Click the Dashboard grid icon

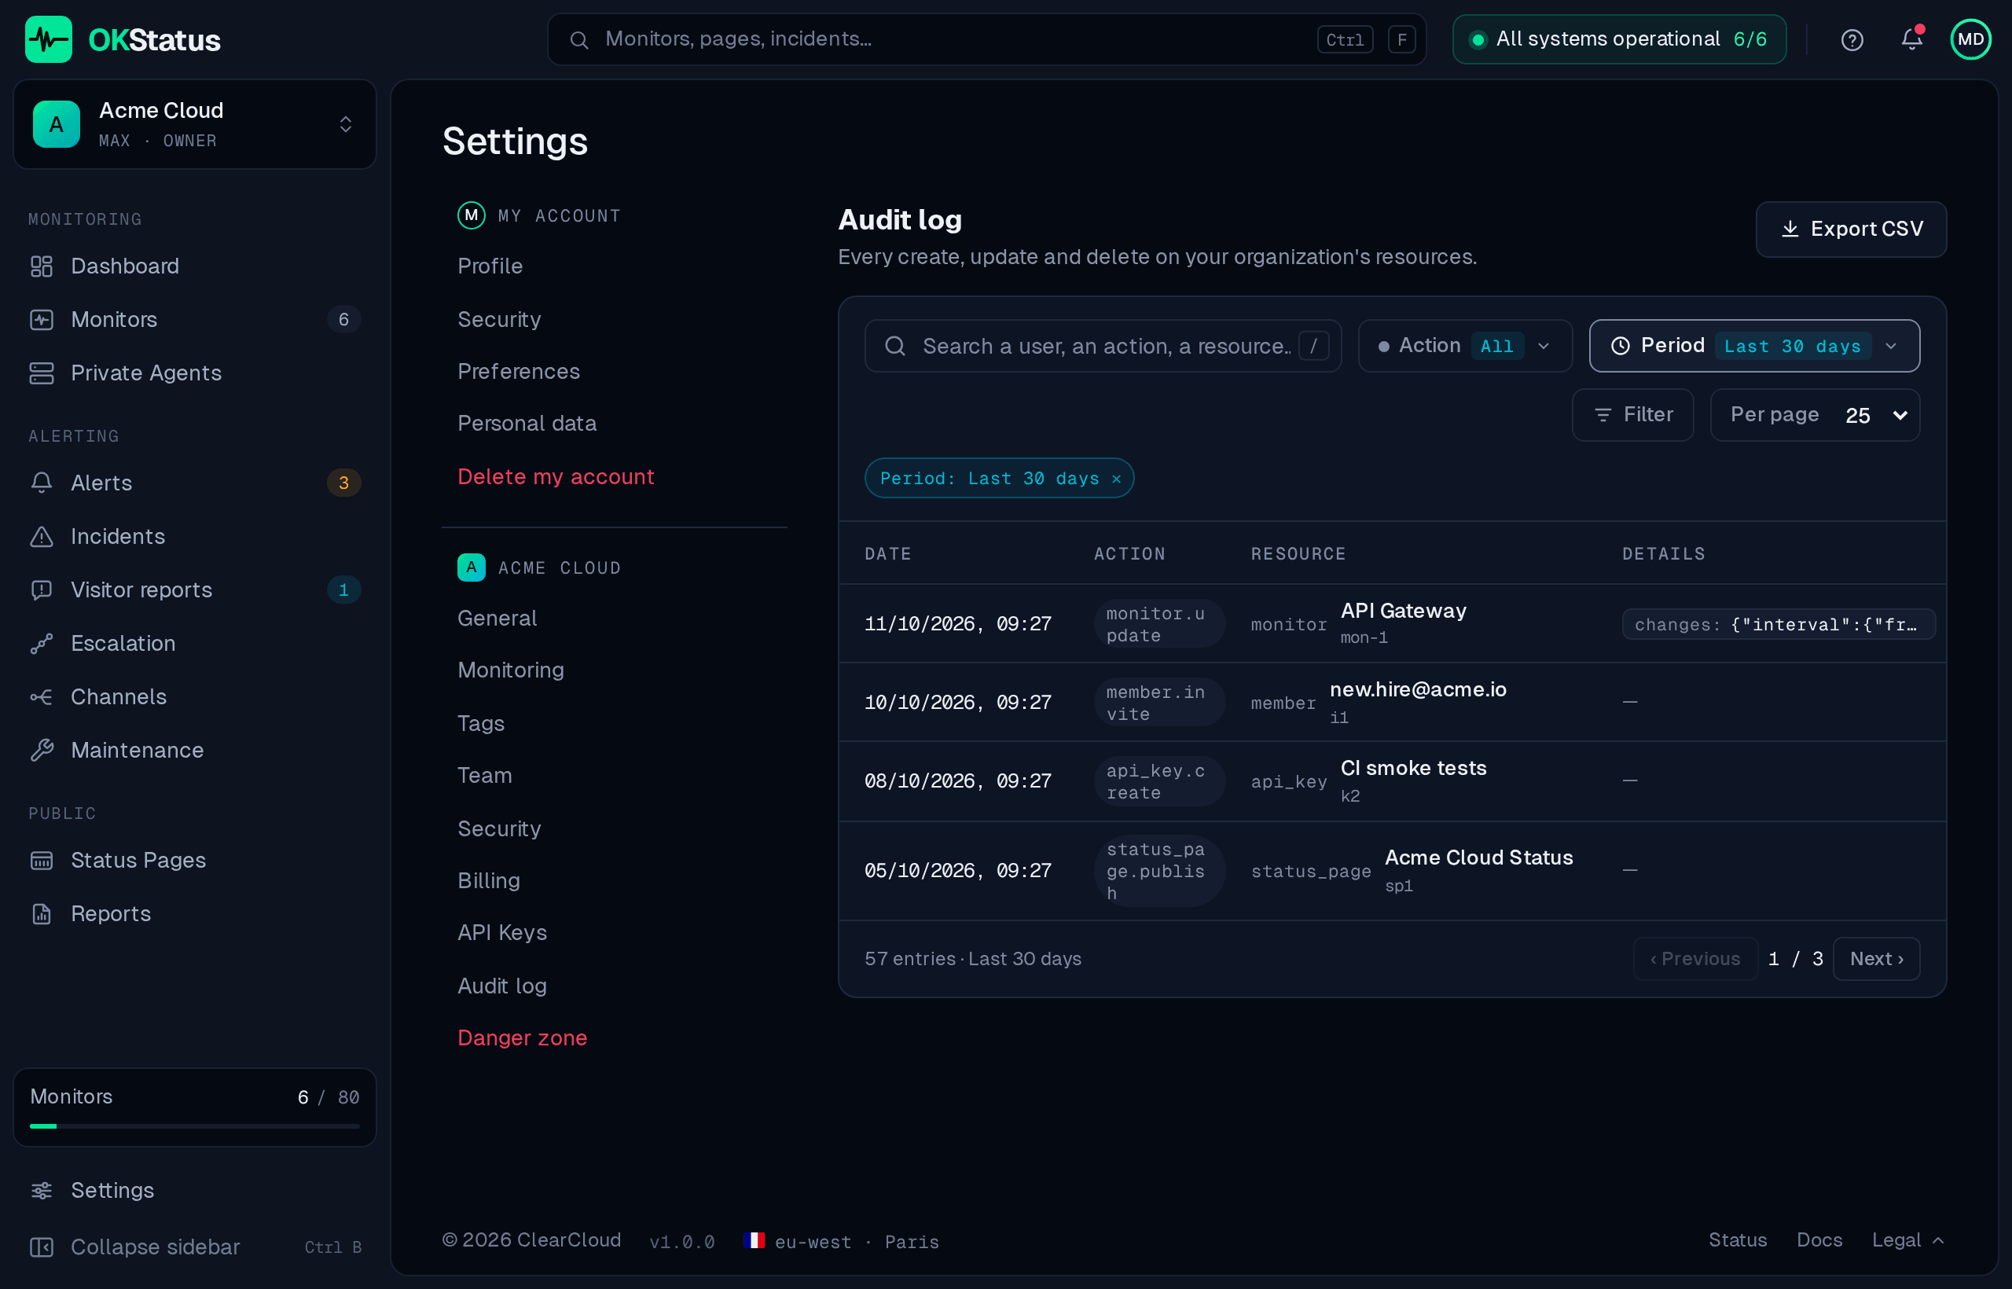tap(41, 266)
